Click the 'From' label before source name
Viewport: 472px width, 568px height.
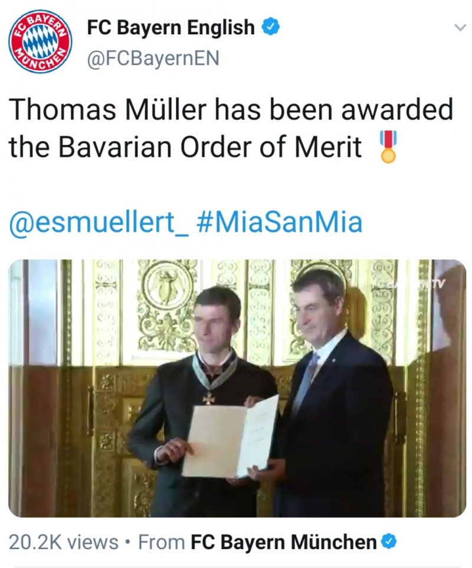[x=162, y=542]
